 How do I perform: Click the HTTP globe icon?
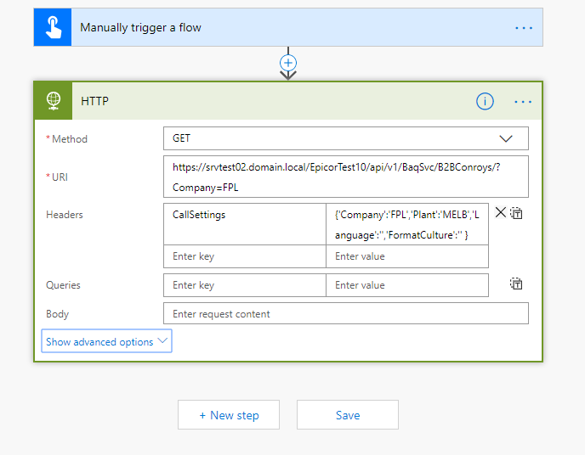click(53, 101)
